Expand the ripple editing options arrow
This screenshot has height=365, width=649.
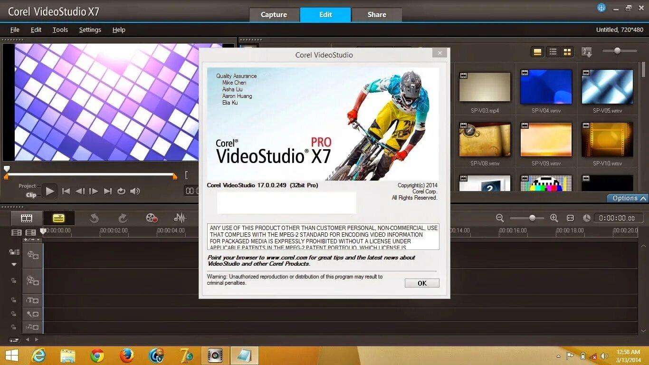coord(14,264)
